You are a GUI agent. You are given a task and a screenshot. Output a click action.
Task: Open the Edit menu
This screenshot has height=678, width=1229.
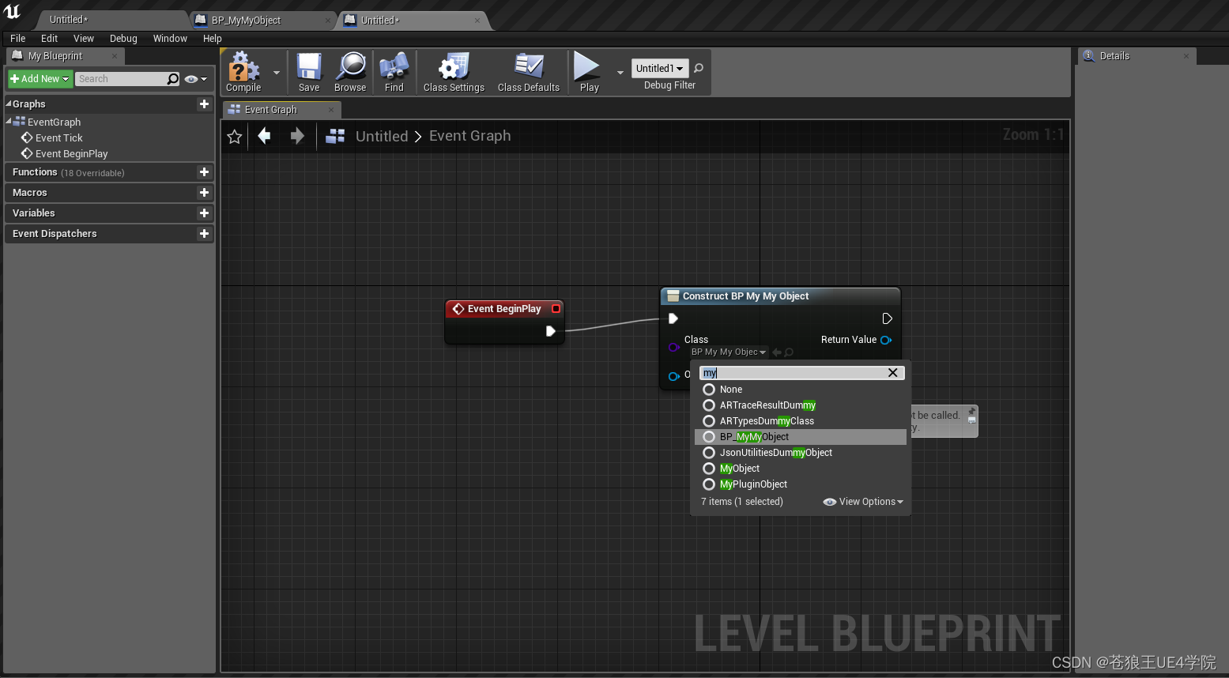tap(49, 38)
